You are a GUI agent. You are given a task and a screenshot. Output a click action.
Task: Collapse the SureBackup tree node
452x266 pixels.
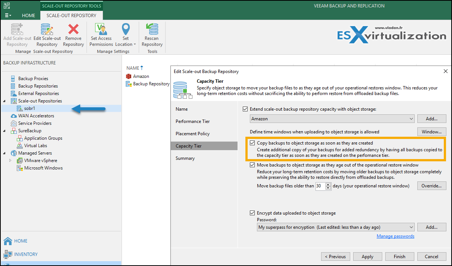5,131
